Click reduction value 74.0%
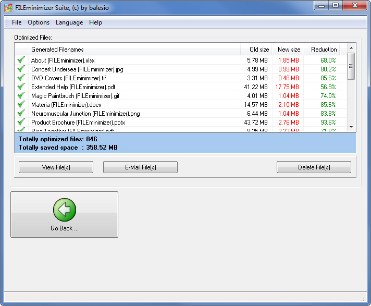 tap(328, 96)
